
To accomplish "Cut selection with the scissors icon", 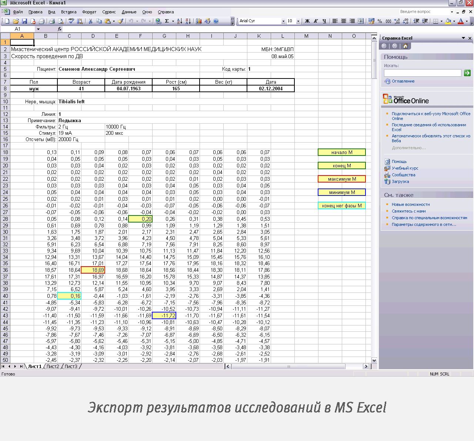I will pos(90,21).
